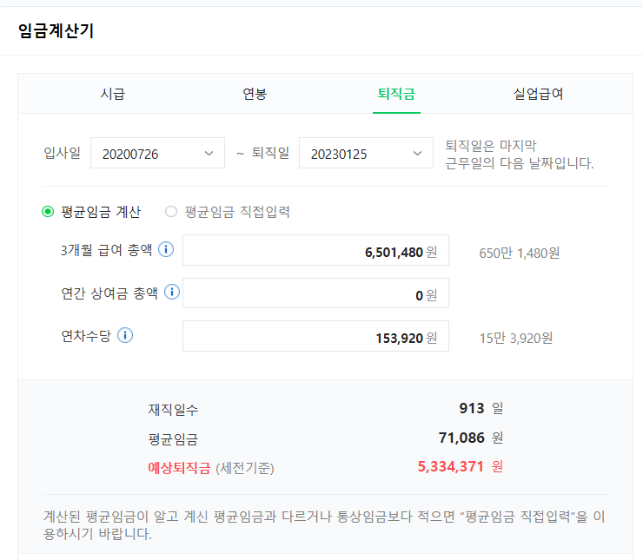The image size is (643, 560).
Task: Select the 평균임금 직접입력 radio option
Action: [x=171, y=211]
